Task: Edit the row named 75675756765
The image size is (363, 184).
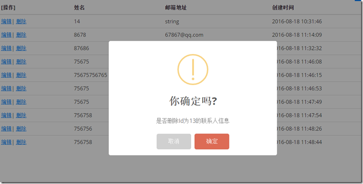Action: 6,75
